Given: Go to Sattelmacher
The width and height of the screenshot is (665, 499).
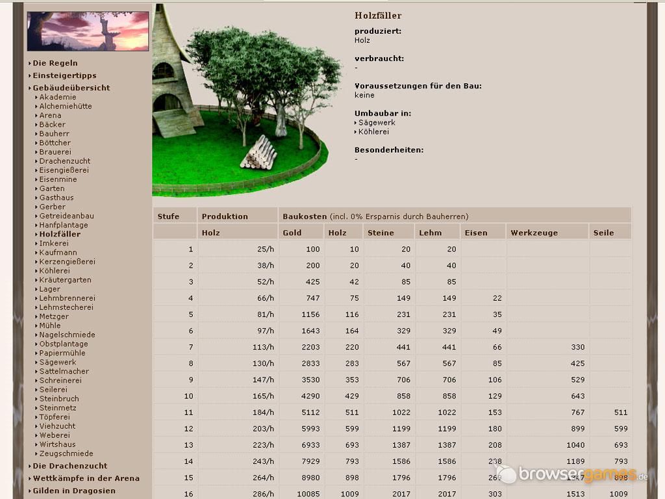Looking at the screenshot, I should [x=64, y=372].
